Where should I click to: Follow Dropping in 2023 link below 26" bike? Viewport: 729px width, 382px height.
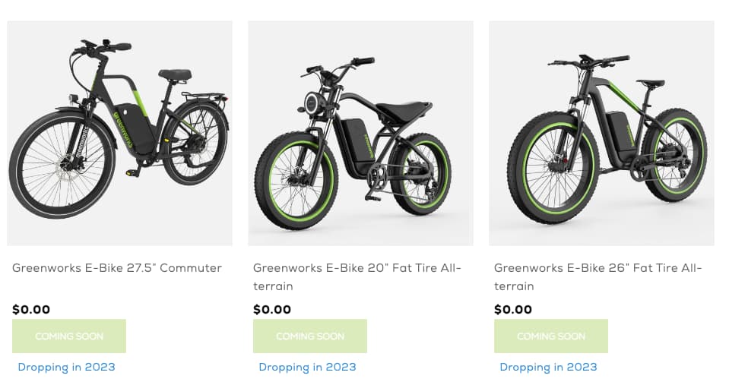[x=548, y=367]
